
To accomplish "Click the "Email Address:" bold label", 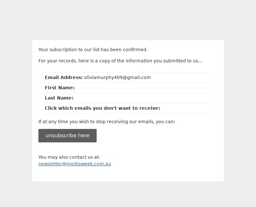I will (x=64, y=77).
